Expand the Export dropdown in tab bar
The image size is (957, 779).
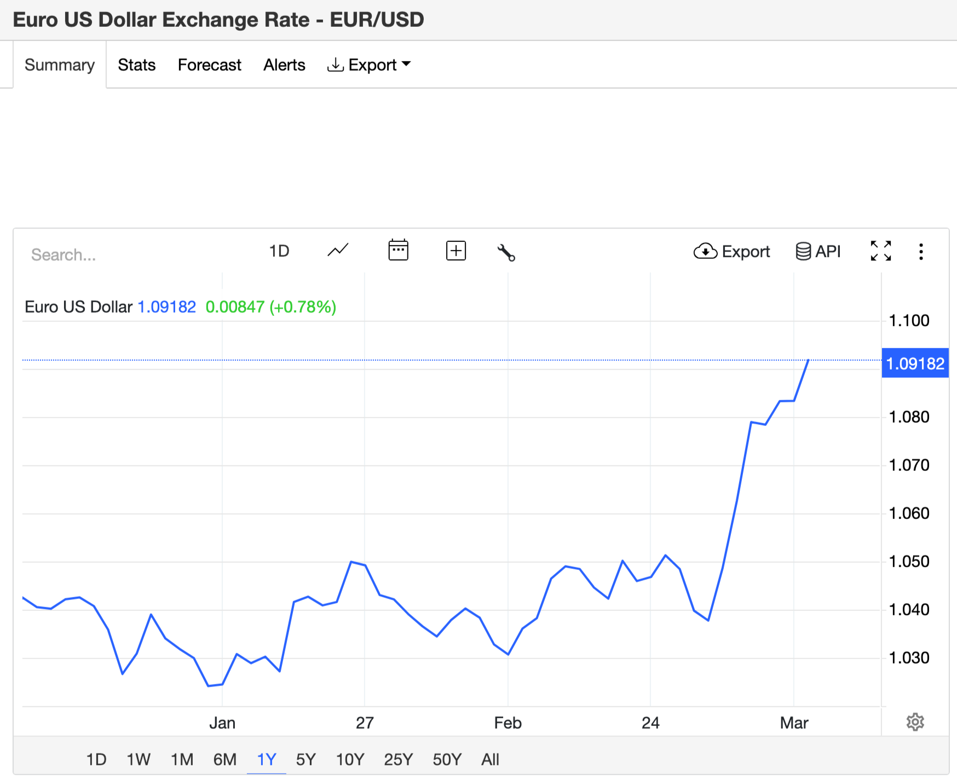(369, 65)
